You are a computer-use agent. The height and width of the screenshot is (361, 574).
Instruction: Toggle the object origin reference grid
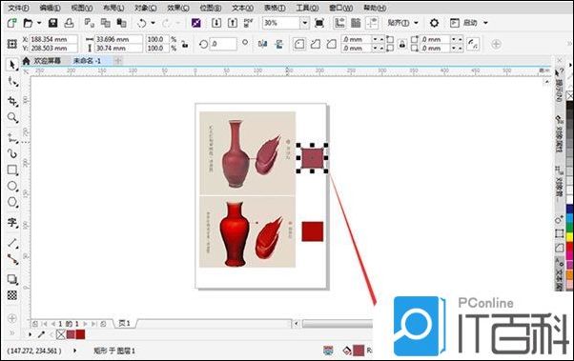(x=12, y=44)
